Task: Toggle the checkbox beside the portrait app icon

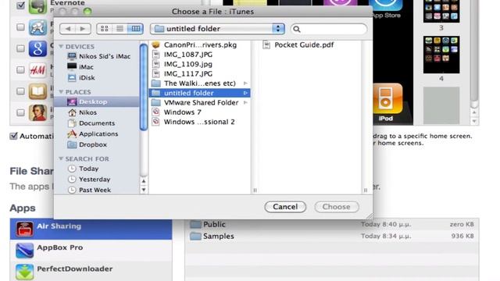Action: click(21, 112)
